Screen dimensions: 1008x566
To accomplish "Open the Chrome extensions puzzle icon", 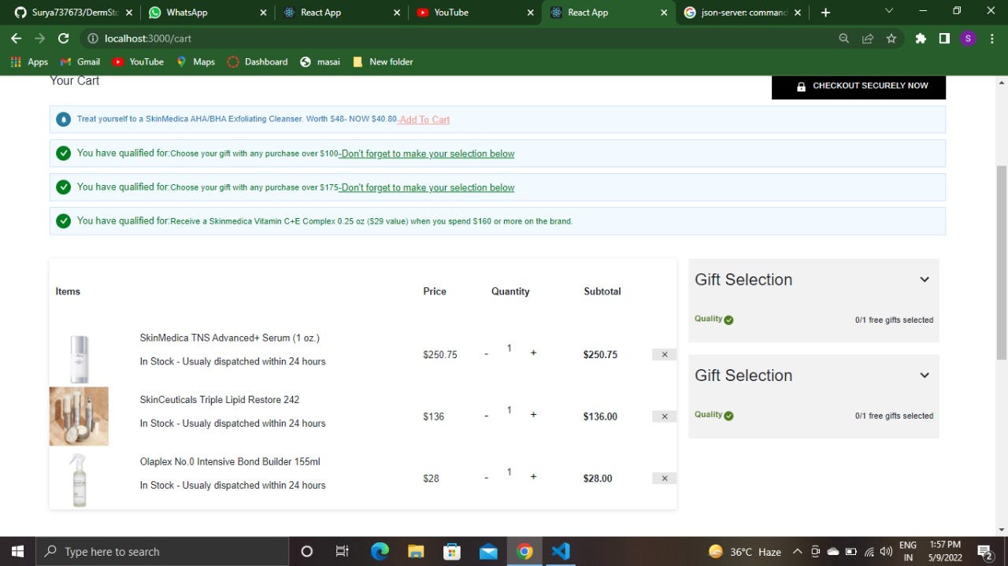I will pyautogui.click(x=921, y=38).
